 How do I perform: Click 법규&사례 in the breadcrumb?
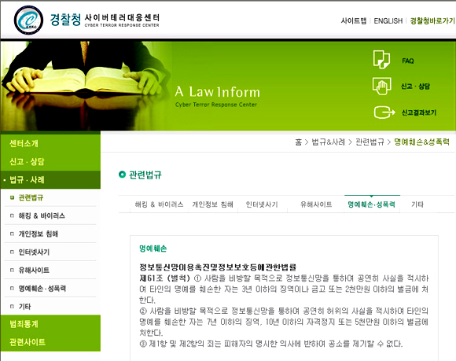tap(329, 142)
